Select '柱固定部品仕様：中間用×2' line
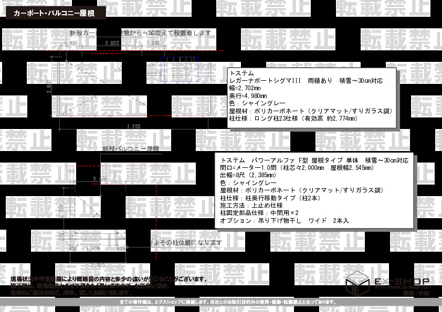Screen dimensions: 442x312 click(259, 213)
